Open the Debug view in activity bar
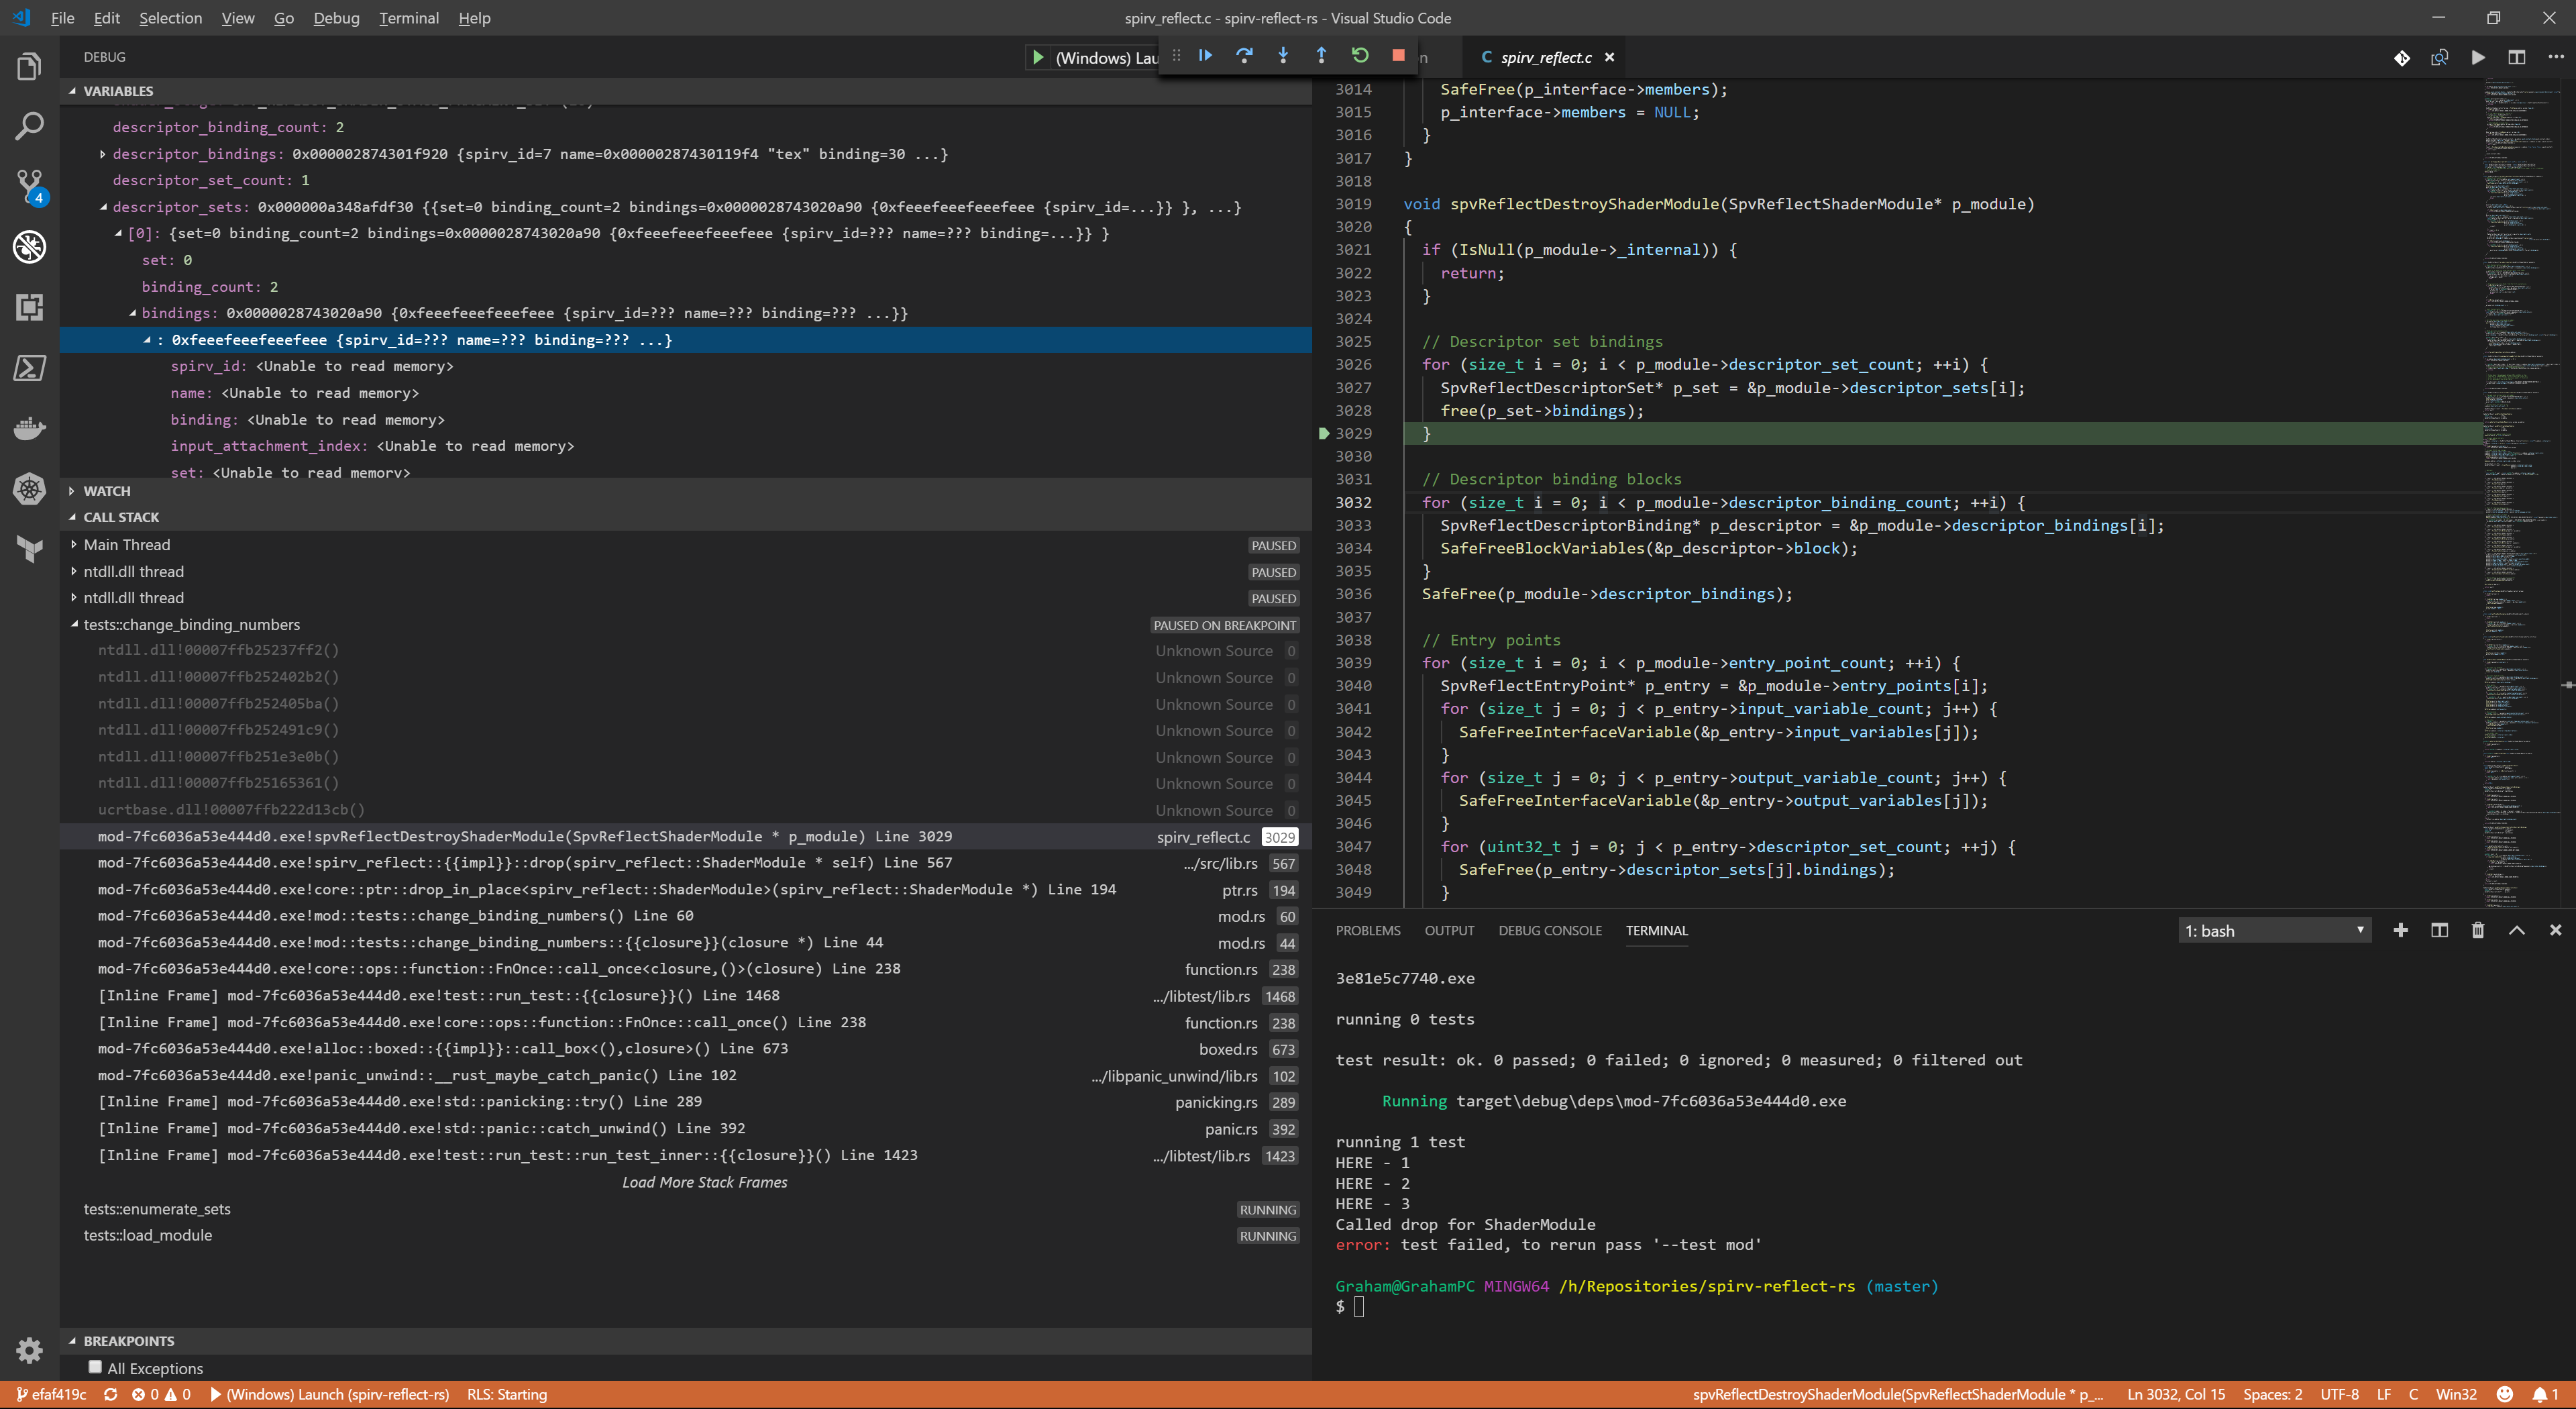2576x1409 pixels. [29, 247]
